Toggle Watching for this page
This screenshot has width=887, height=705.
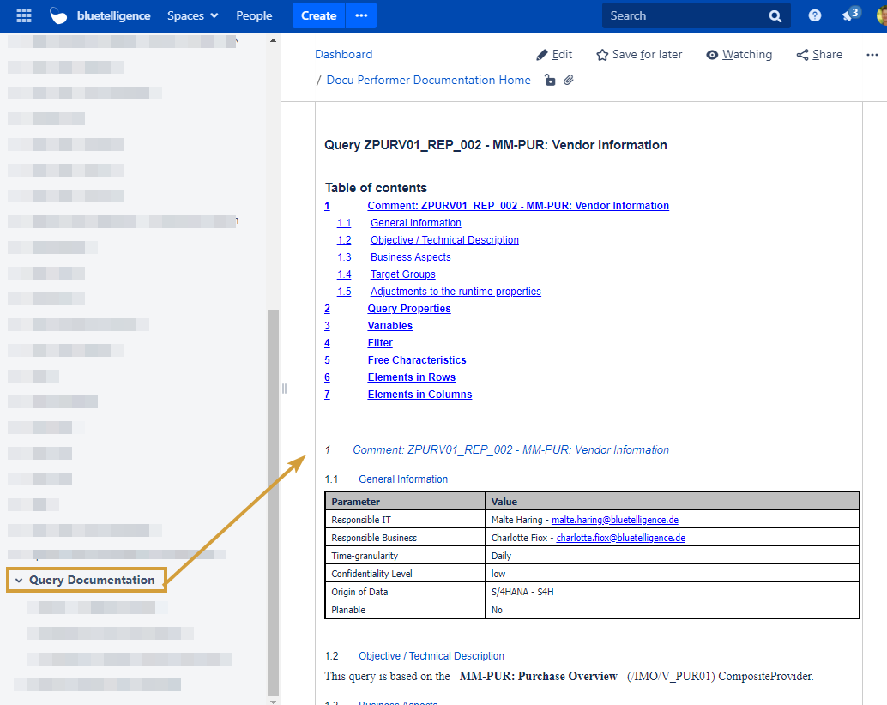[739, 54]
